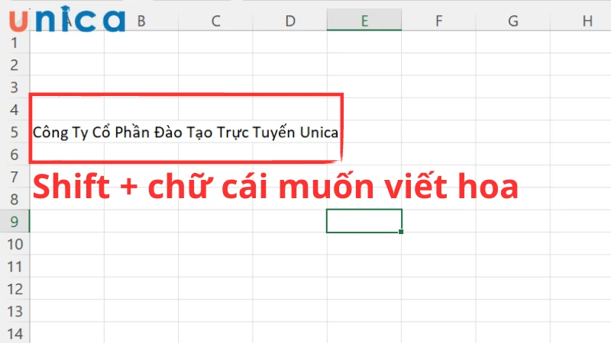Select row 5 header

pos(15,132)
